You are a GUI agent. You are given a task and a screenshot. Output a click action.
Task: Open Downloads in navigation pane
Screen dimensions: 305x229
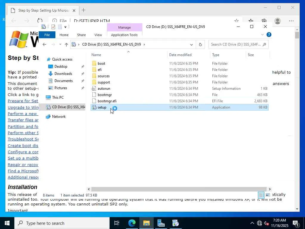63,74
